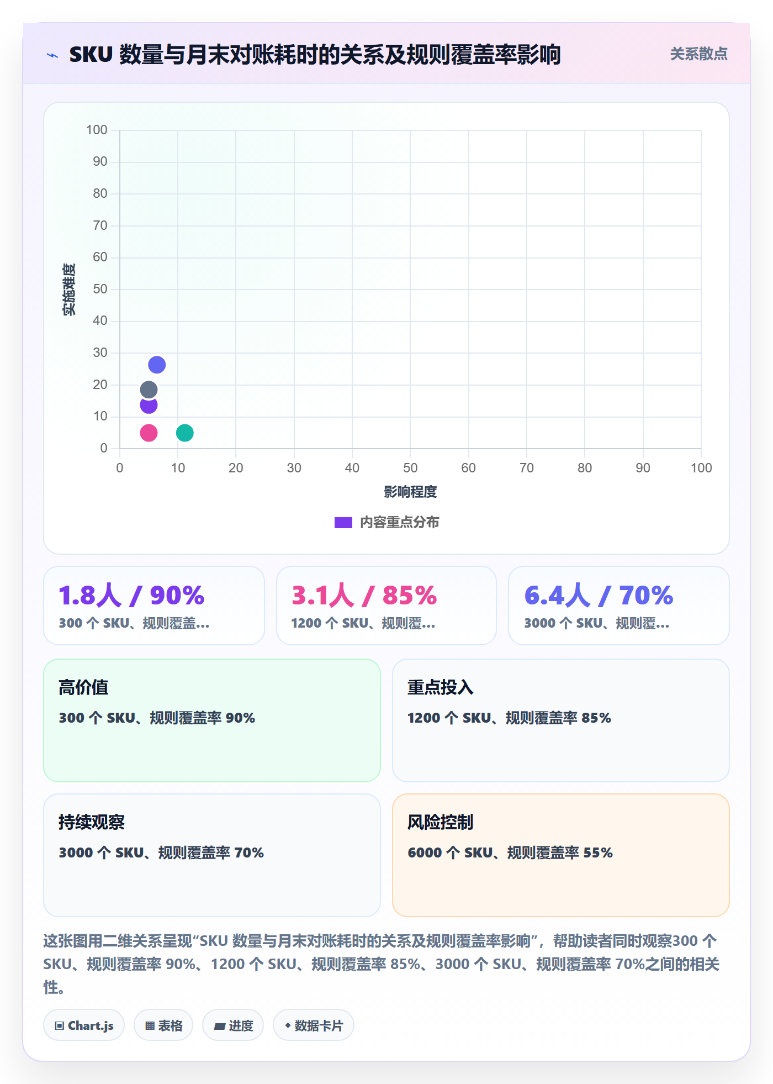Image resolution: width=773 pixels, height=1084 pixels.
Task: Click the description paragraph starting with 这张图用二维关系
Action: 382,964
